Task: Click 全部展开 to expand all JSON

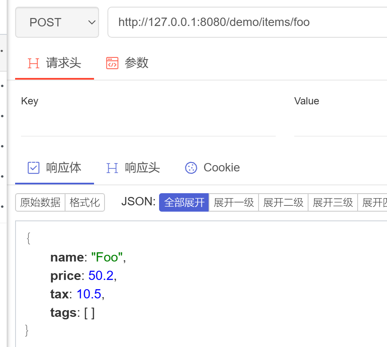Action: click(x=184, y=202)
